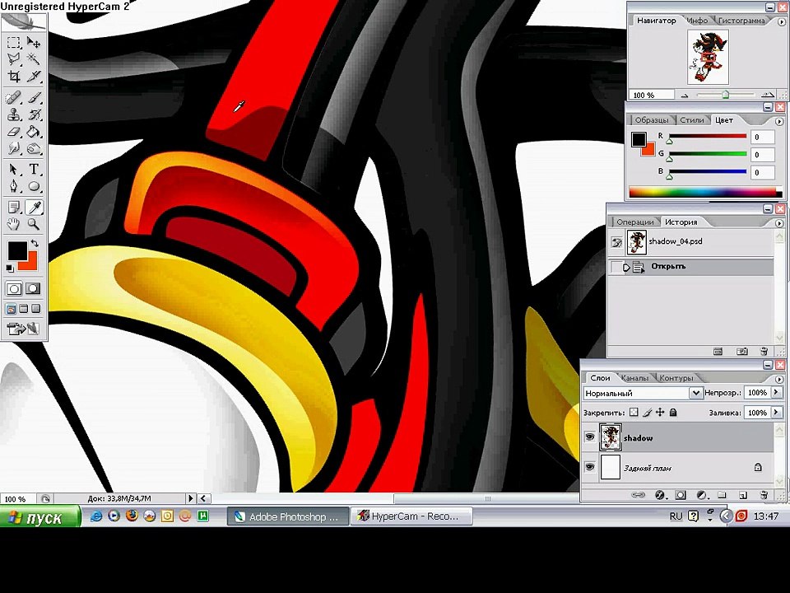The height and width of the screenshot is (593, 790).
Task: Select the Paint Bucket tool
Action: click(x=34, y=132)
